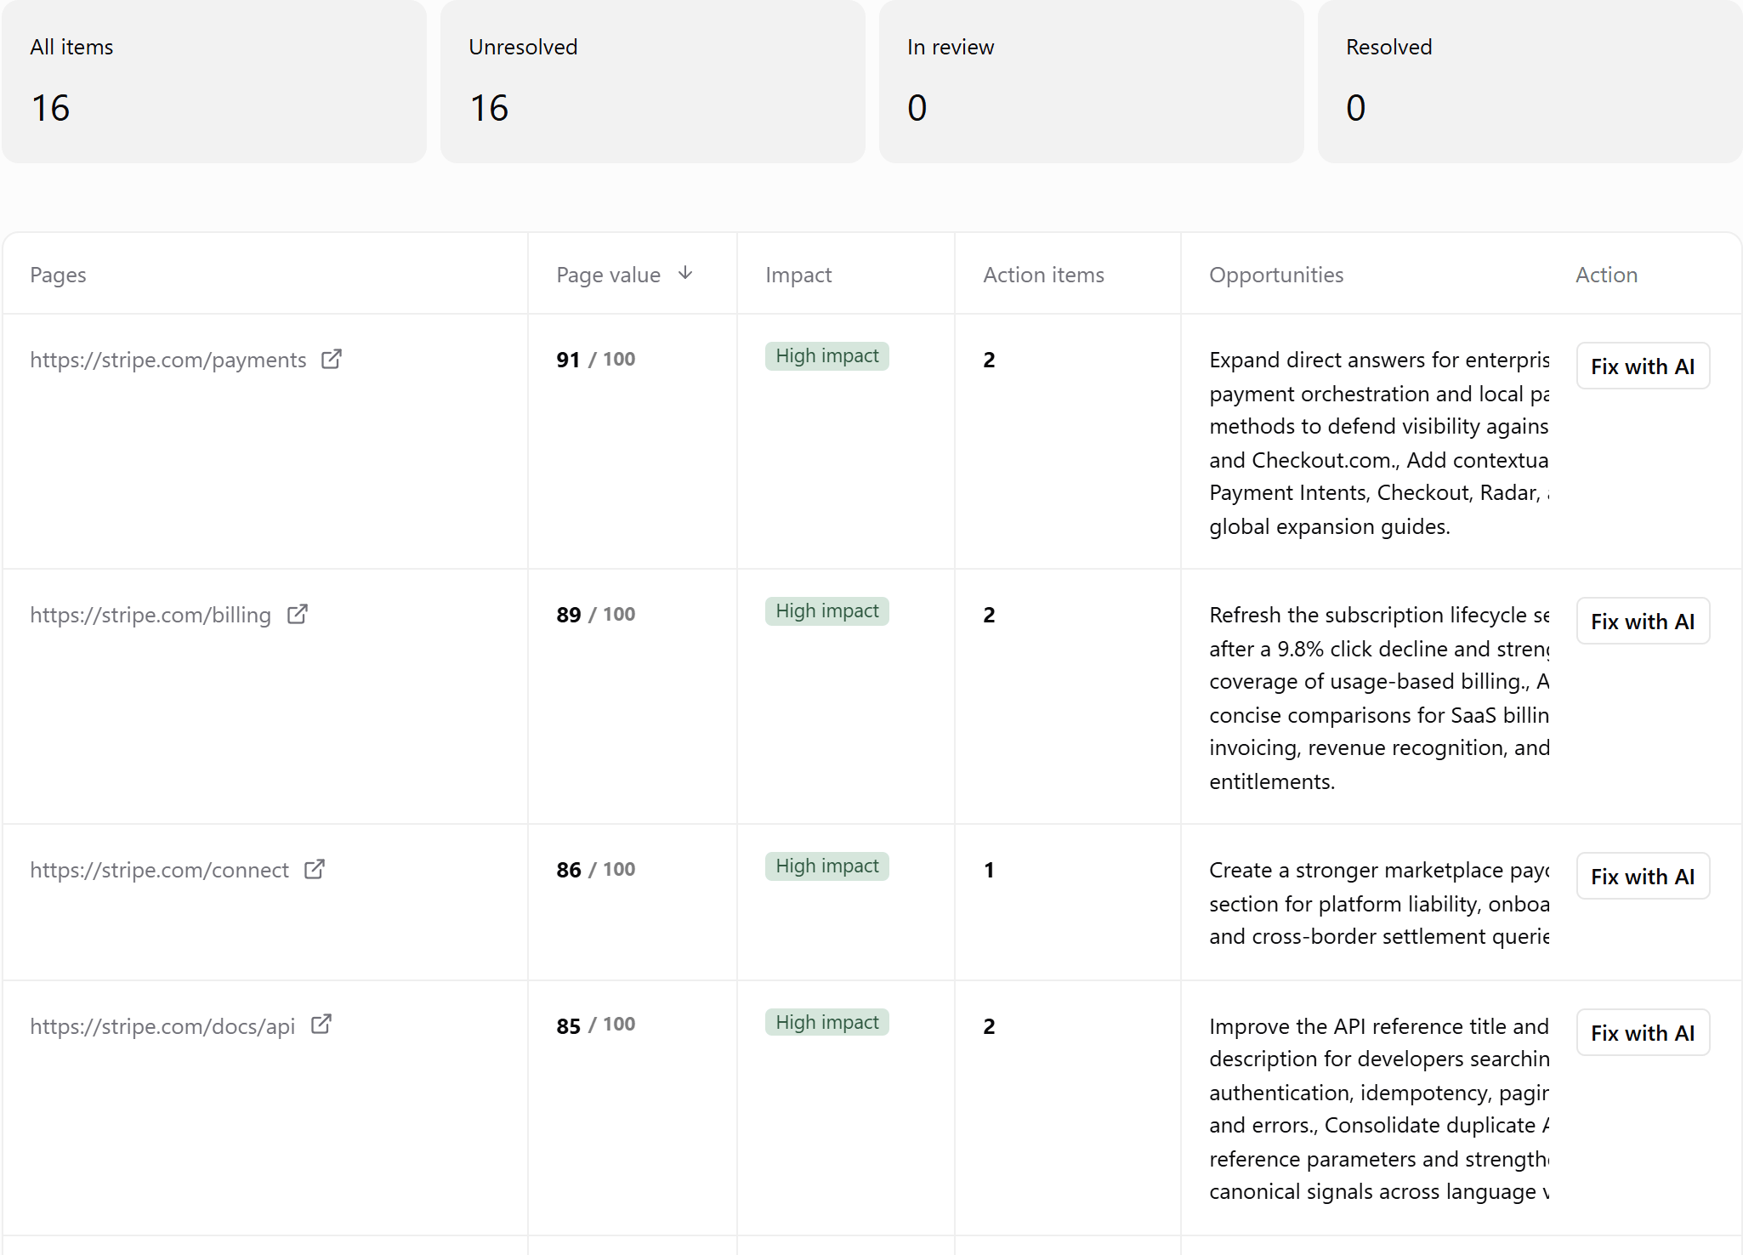Click High impact badge in docs/api row
The width and height of the screenshot is (1743, 1255).
pyautogui.click(x=827, y=1022)
